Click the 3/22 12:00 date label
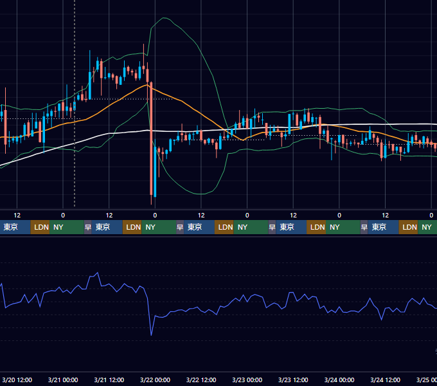 tap(201, 380)
